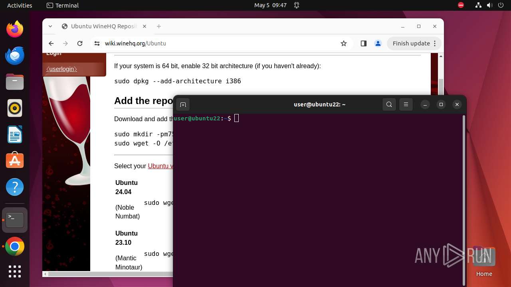
Task: Bookmark this page with star icon
Action: (344, 43)
